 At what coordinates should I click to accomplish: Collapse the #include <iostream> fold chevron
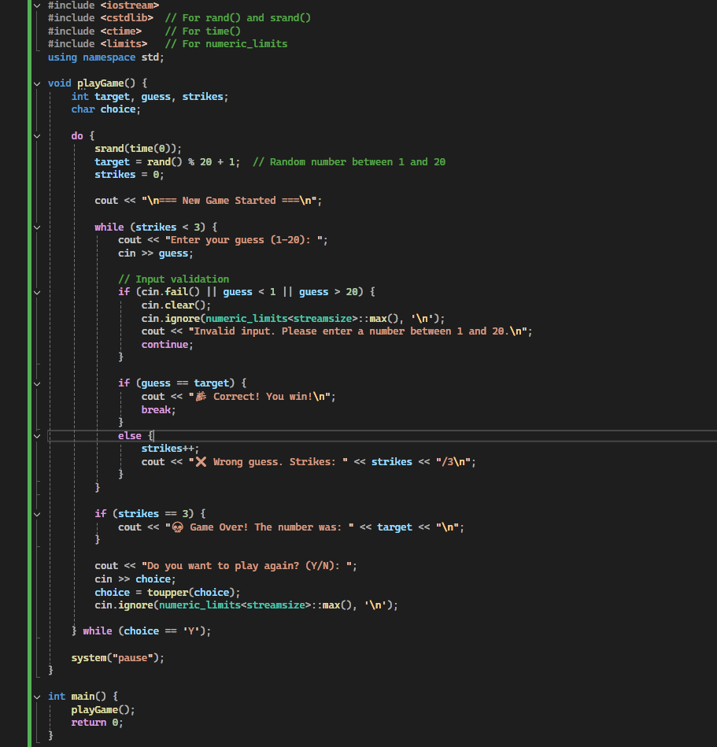click(x=37, y=6)
